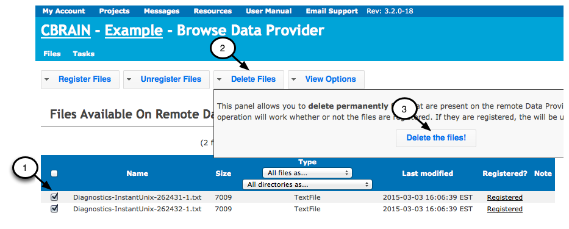Viewport: 569px width, 229px height.
Task: Open the Example project link
Action: [x=134, y=31]
